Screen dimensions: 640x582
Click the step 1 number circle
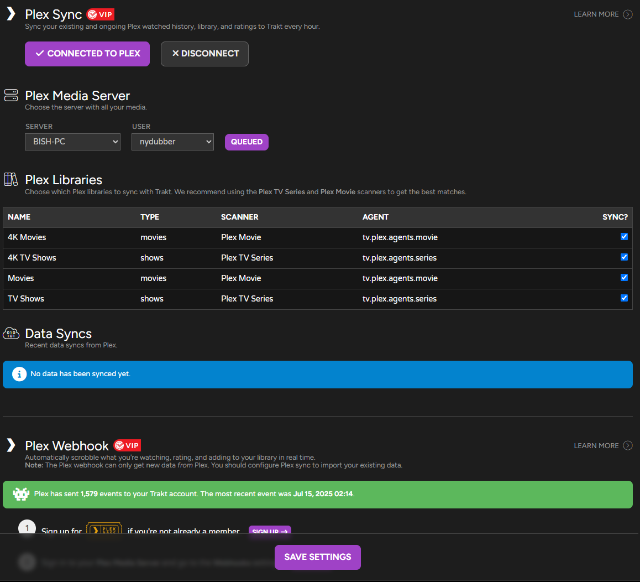click(x=27, y=528)
